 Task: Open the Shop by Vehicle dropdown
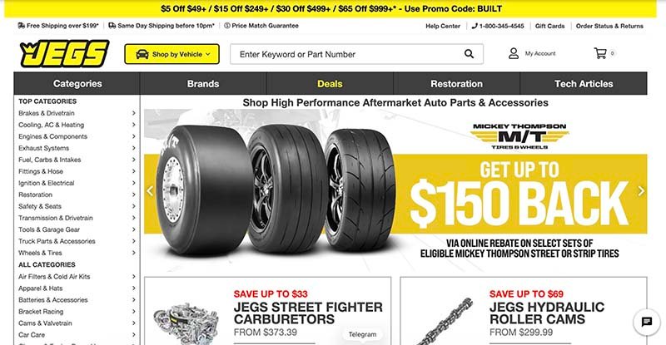(x=172, y=54)
